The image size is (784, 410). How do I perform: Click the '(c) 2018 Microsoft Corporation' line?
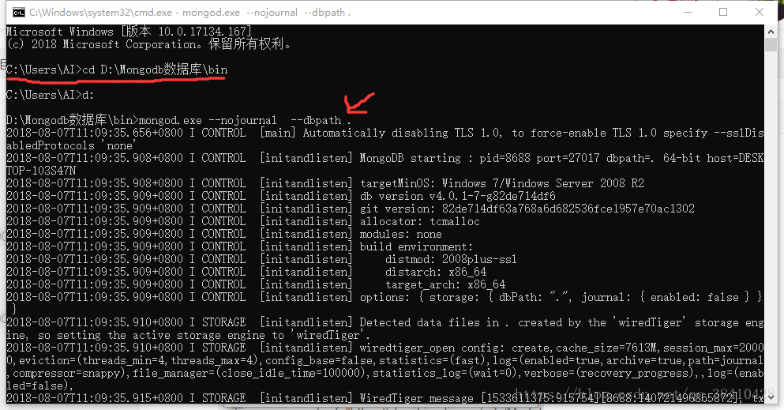[x=148, y=44]
